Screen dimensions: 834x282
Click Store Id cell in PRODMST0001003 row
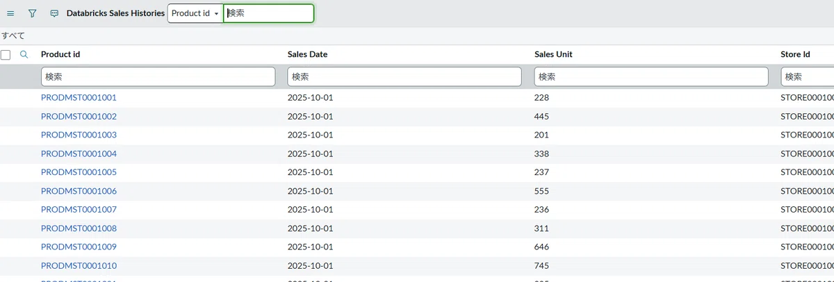pyautogui.click(x=807, y=135)
